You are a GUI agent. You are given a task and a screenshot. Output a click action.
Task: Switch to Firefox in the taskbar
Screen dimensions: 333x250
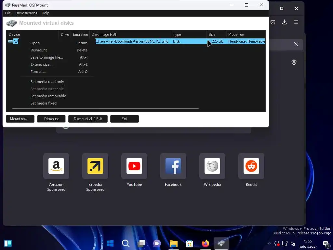(x=206, y=243)
